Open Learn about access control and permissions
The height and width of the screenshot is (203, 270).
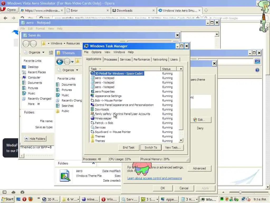(x=155, y=178)
